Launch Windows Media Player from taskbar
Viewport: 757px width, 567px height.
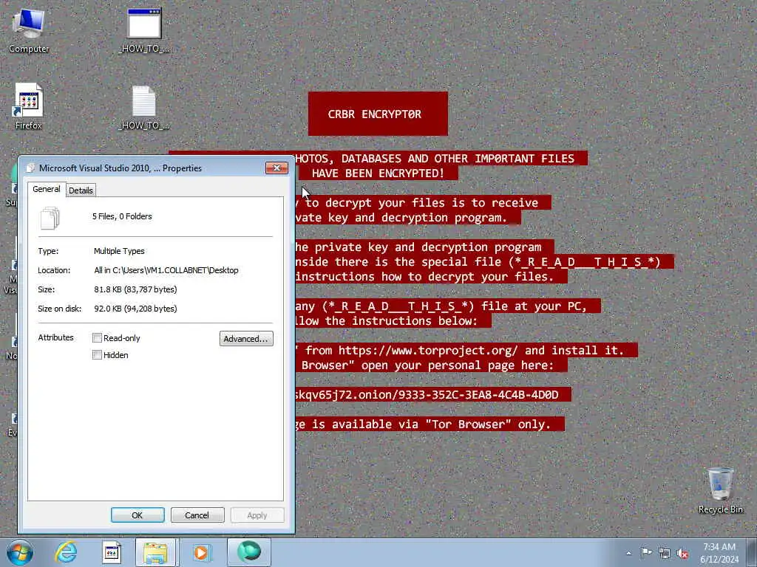202,552
